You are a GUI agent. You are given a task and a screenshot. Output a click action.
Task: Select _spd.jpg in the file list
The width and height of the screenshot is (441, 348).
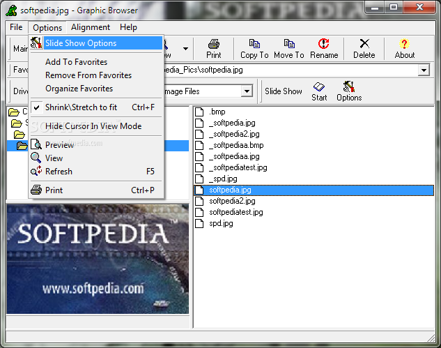tap(223, 179)
